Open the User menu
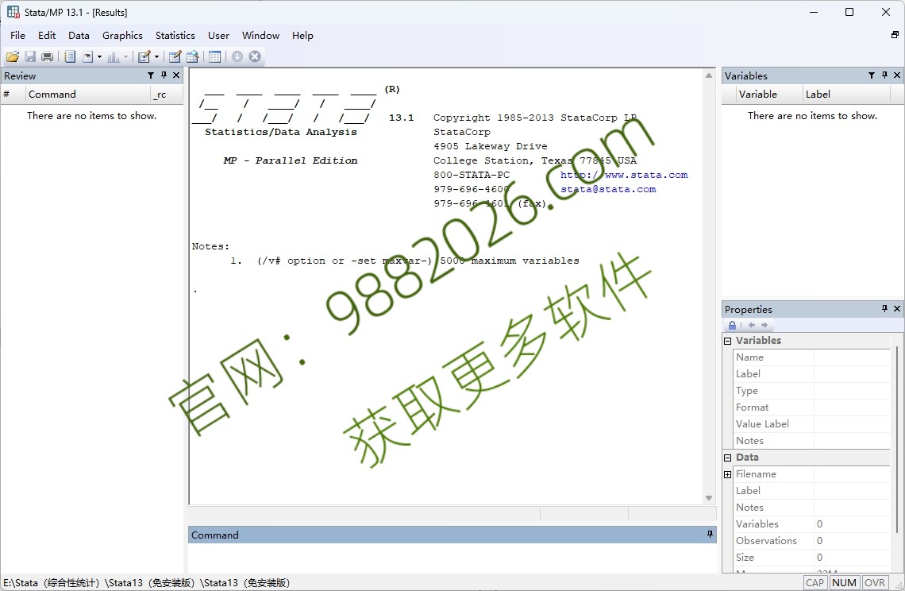905x591 pixels. click(218, 35)
